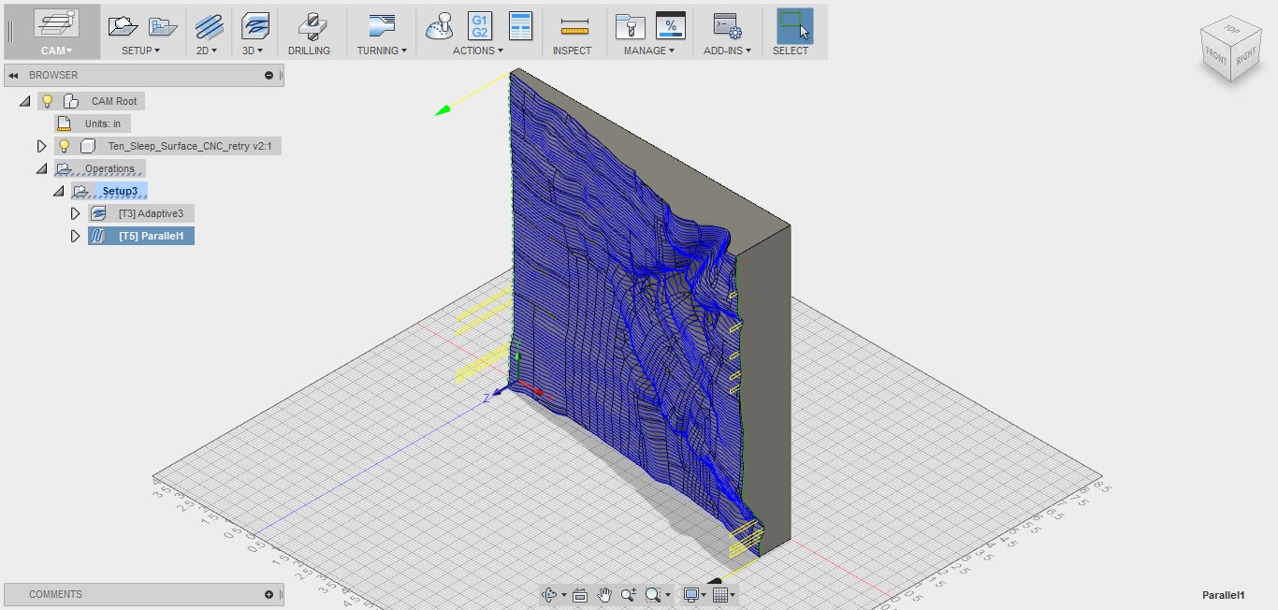This screenshot has width=1278, height=610.
Task: Open the CAM workspace dropdown
Action: 57,51
